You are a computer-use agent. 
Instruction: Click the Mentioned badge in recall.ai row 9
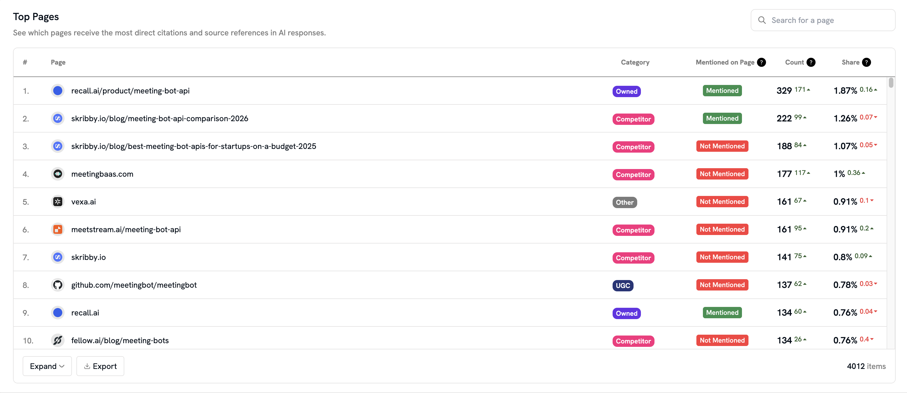click(x=722, y=313)
